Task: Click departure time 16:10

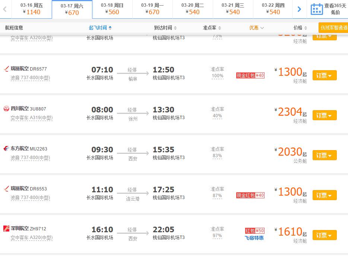Action: [102, 229]
